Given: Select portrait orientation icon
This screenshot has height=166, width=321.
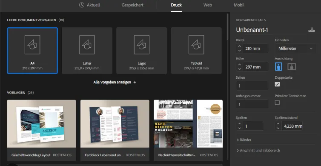Looking at the screenshot, I should click(x=278, y=67).
